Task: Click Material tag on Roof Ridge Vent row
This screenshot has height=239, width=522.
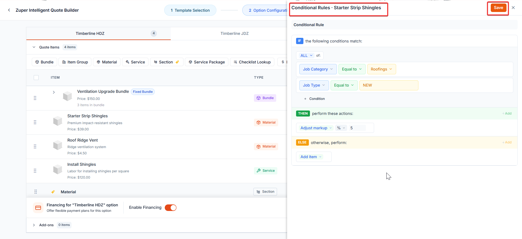Action: click(x=266, y=146)
